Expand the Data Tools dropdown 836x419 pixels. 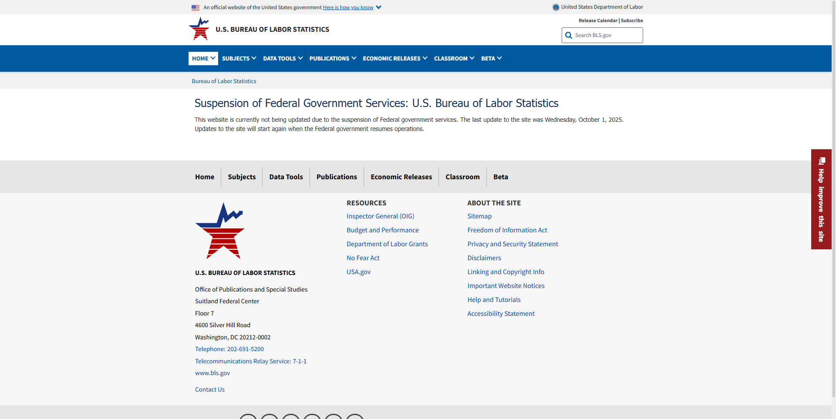point(283,58)
